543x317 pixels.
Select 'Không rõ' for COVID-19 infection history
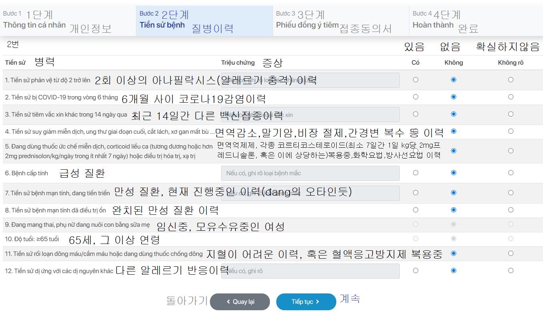[511, 97]
